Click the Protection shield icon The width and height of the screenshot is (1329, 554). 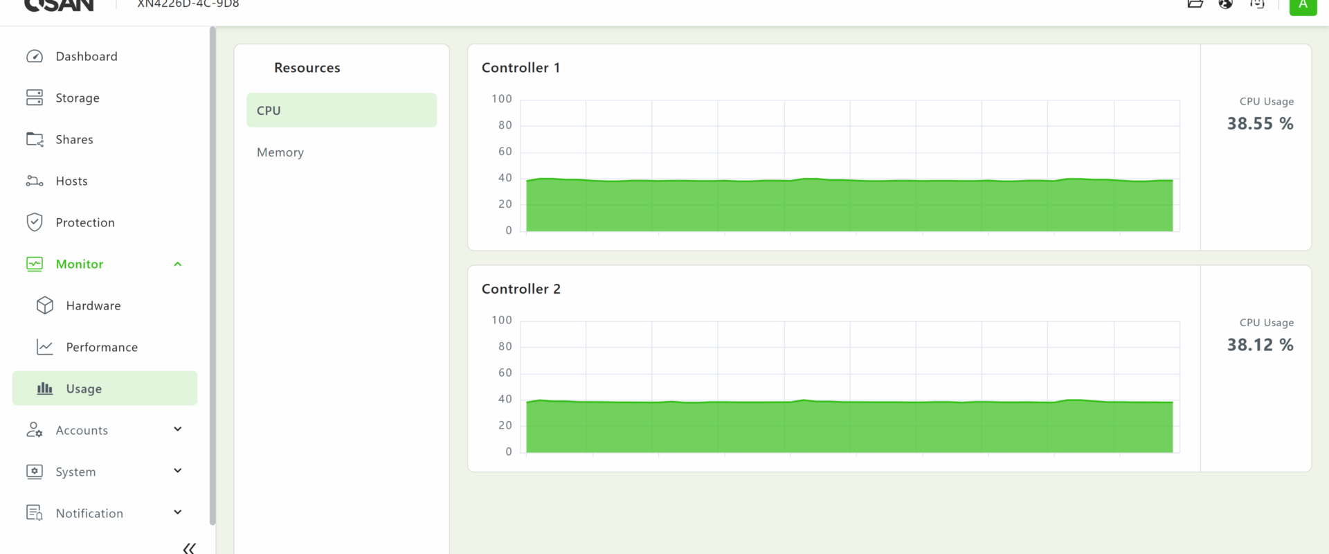tap(35, 222)
